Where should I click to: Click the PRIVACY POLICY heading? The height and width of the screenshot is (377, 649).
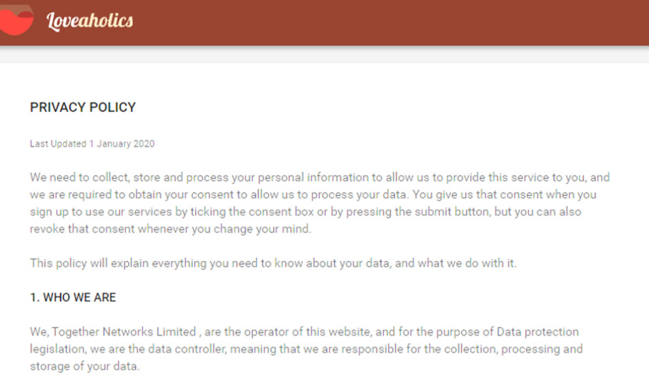point(83,107)
